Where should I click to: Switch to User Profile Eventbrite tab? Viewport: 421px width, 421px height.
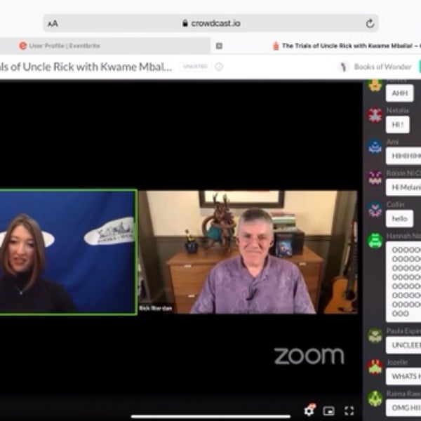coord(63,46)
